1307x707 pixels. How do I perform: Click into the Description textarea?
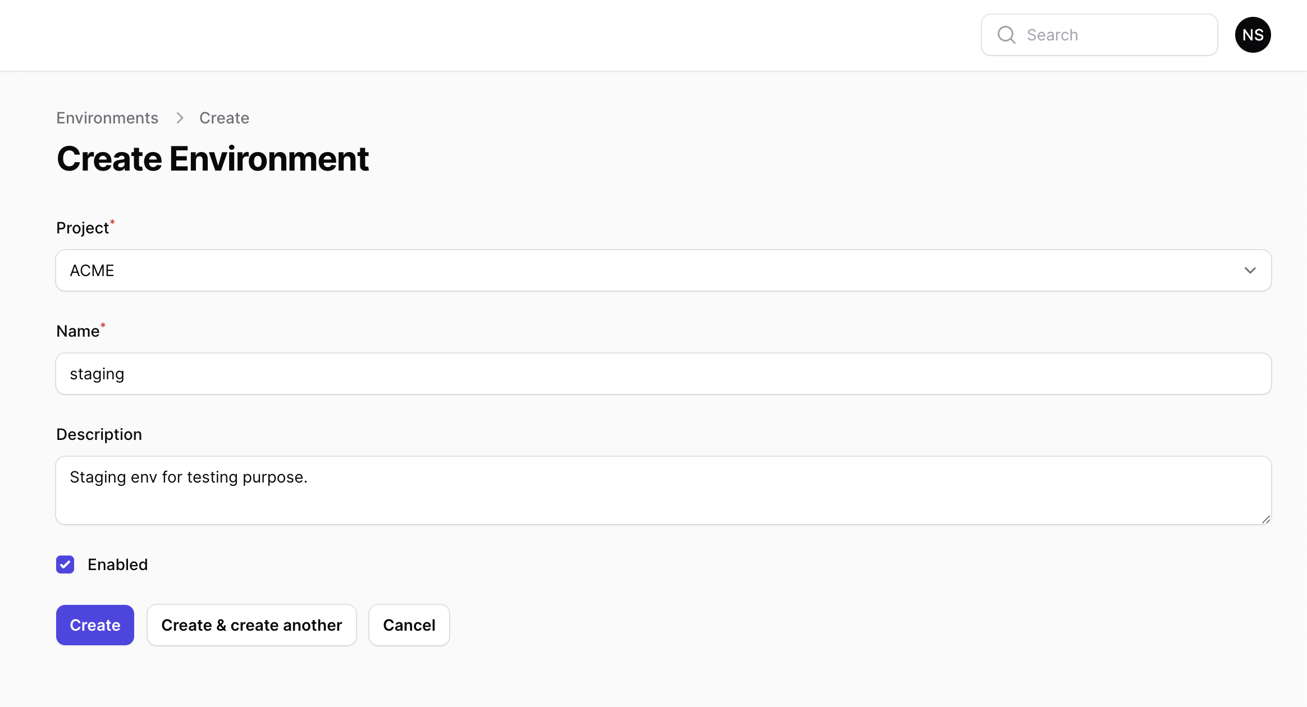[x=664, y=490]
